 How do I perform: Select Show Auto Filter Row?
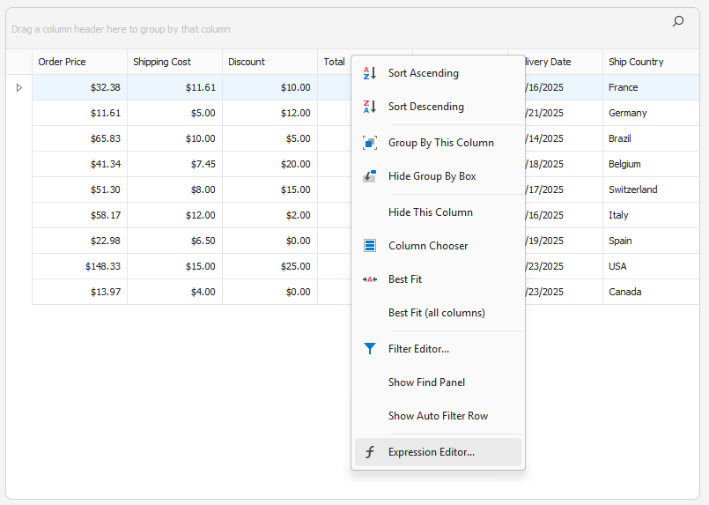438,416
